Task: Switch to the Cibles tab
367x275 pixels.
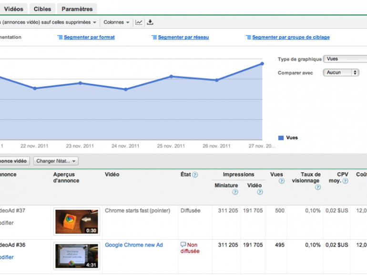Action: point(42,9)
